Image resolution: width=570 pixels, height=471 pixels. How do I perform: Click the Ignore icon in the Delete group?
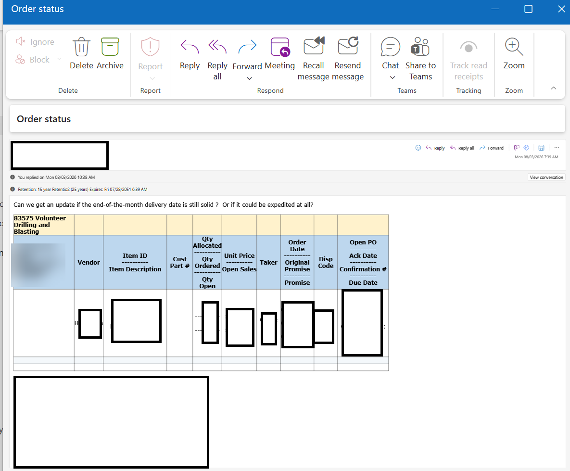point(20,41)
